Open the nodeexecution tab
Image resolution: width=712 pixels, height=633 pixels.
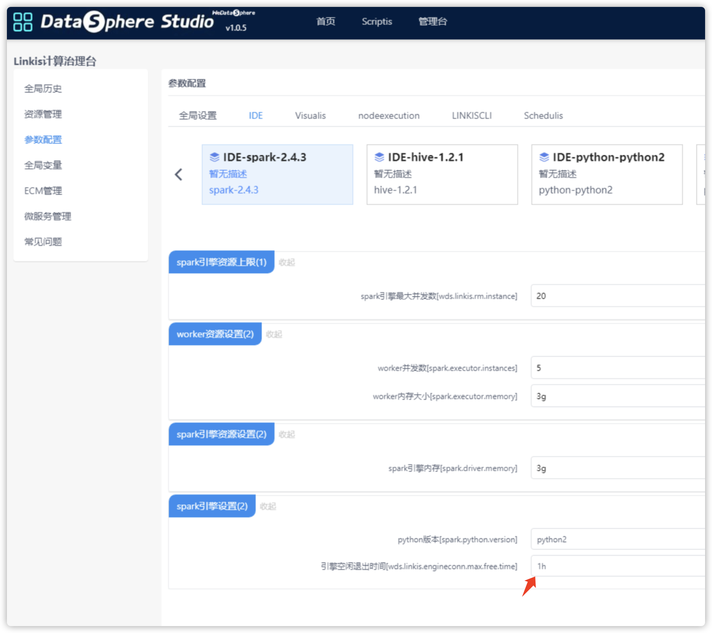tap(388, 116)
